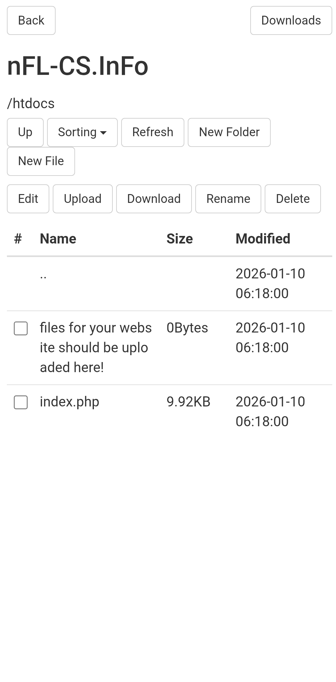Create a New Folder
The image size is (336, 682).
229,132
